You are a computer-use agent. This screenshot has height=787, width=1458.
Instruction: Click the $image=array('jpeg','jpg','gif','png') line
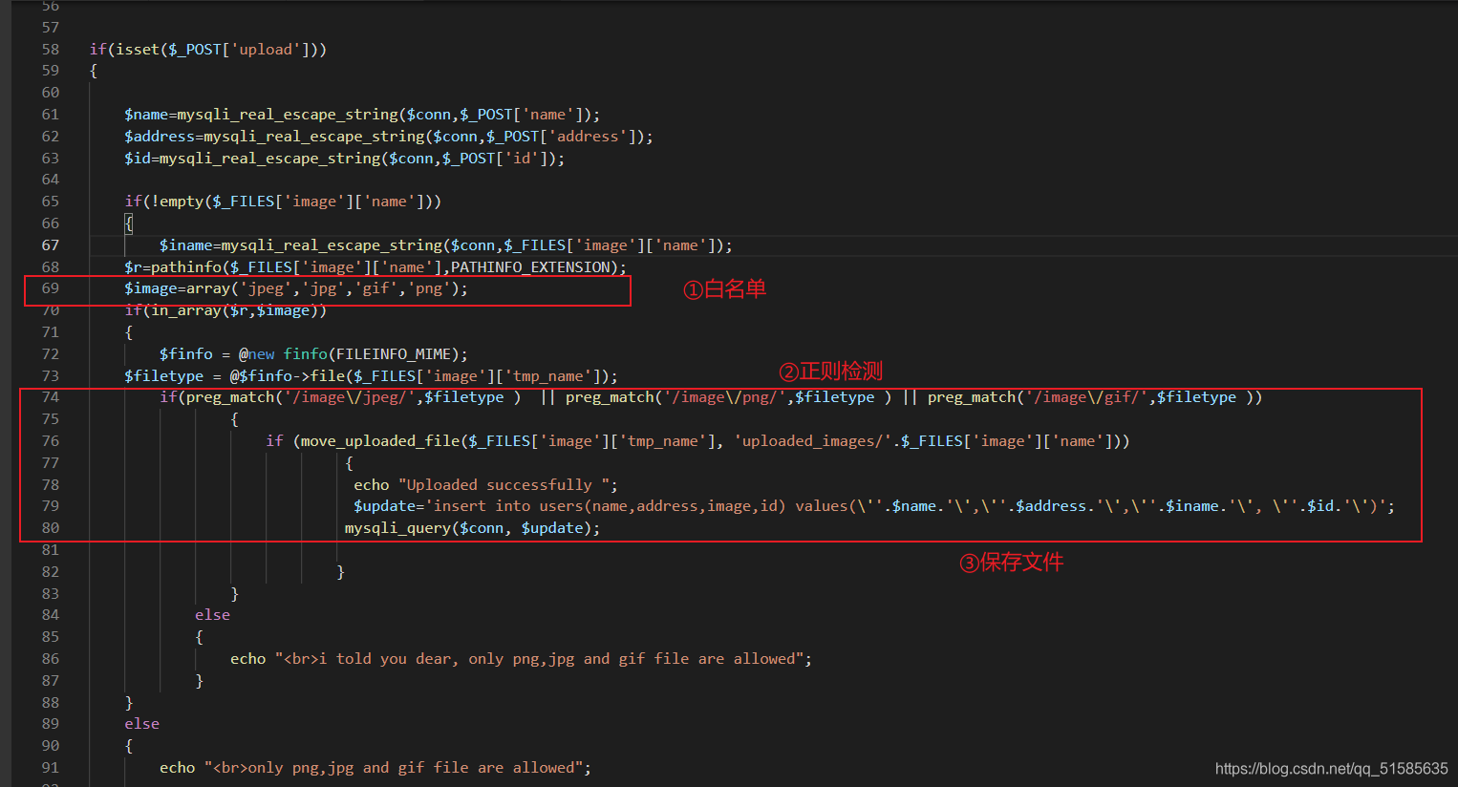coord(296,288)
